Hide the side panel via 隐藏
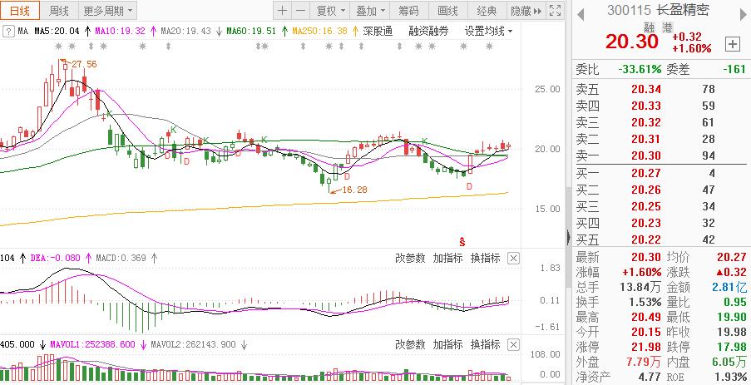This screenshot has height=385, width=751. coord(526,10)
